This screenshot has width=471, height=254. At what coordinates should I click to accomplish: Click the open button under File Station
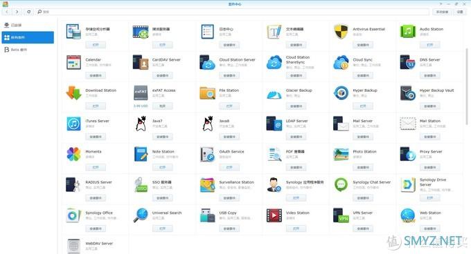[x=229, y=106]
